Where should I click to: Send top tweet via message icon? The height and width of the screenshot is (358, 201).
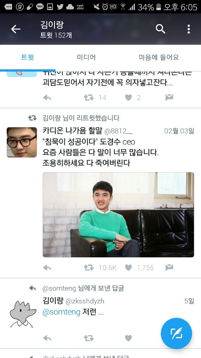(169, 98)
